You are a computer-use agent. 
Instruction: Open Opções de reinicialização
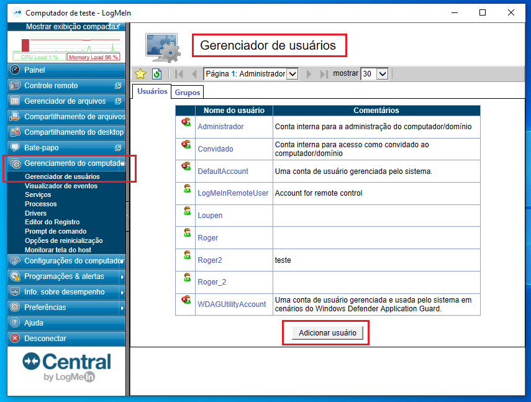coord(64,240)
